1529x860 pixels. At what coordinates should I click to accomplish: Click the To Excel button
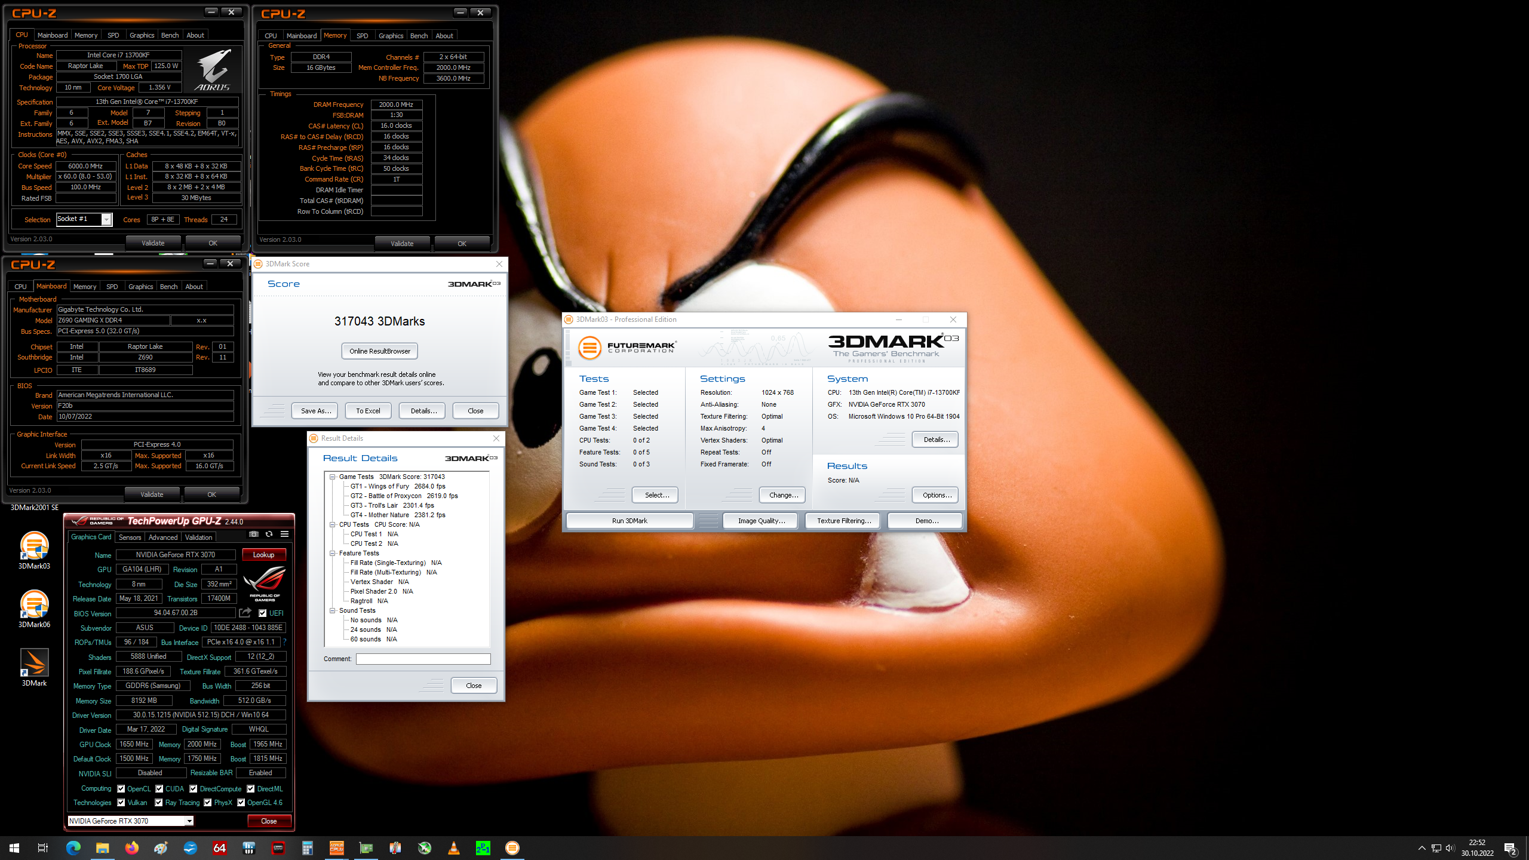[368, 410]
